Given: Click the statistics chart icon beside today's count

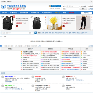Looking at the screenshot, I should tap(1, 46).
